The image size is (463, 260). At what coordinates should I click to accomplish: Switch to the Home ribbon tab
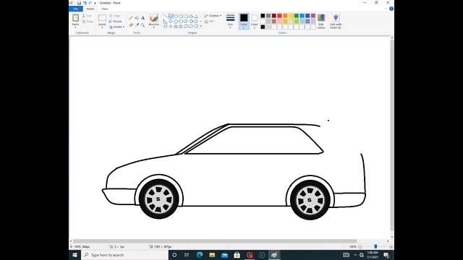click(90, 9)
